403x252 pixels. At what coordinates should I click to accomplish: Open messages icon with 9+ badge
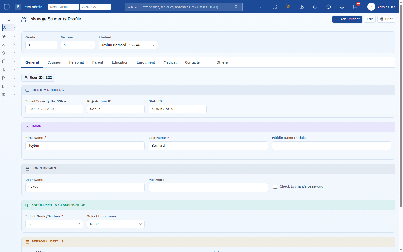tap(355, 7)
